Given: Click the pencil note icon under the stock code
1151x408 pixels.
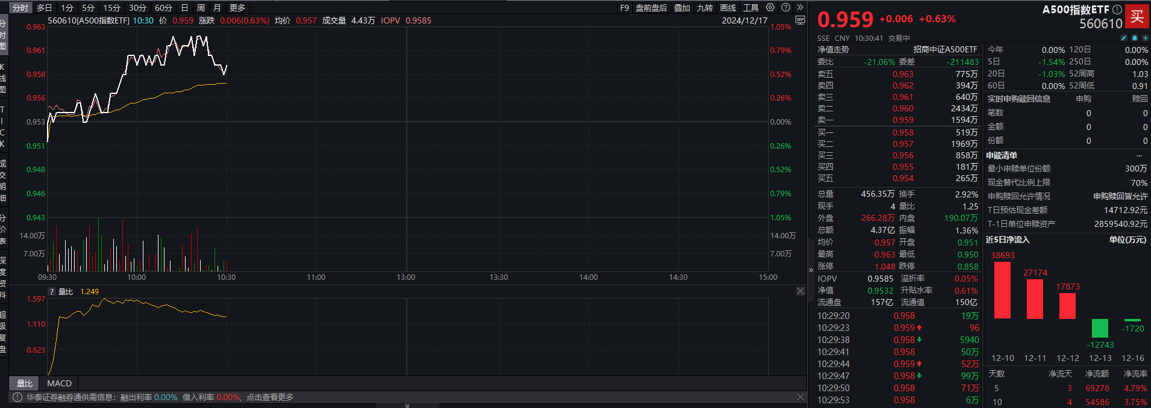Looking at the screenshot, I should 1124,38.
